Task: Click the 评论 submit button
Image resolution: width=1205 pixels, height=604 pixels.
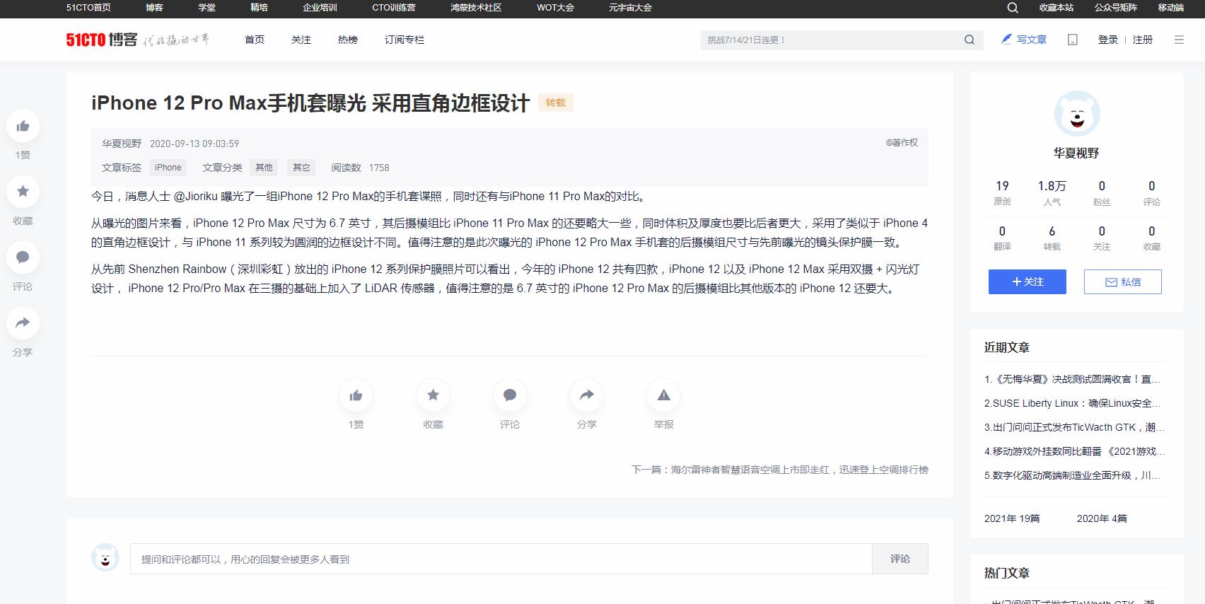Action: pyautogui.click(x=900, y=559)
